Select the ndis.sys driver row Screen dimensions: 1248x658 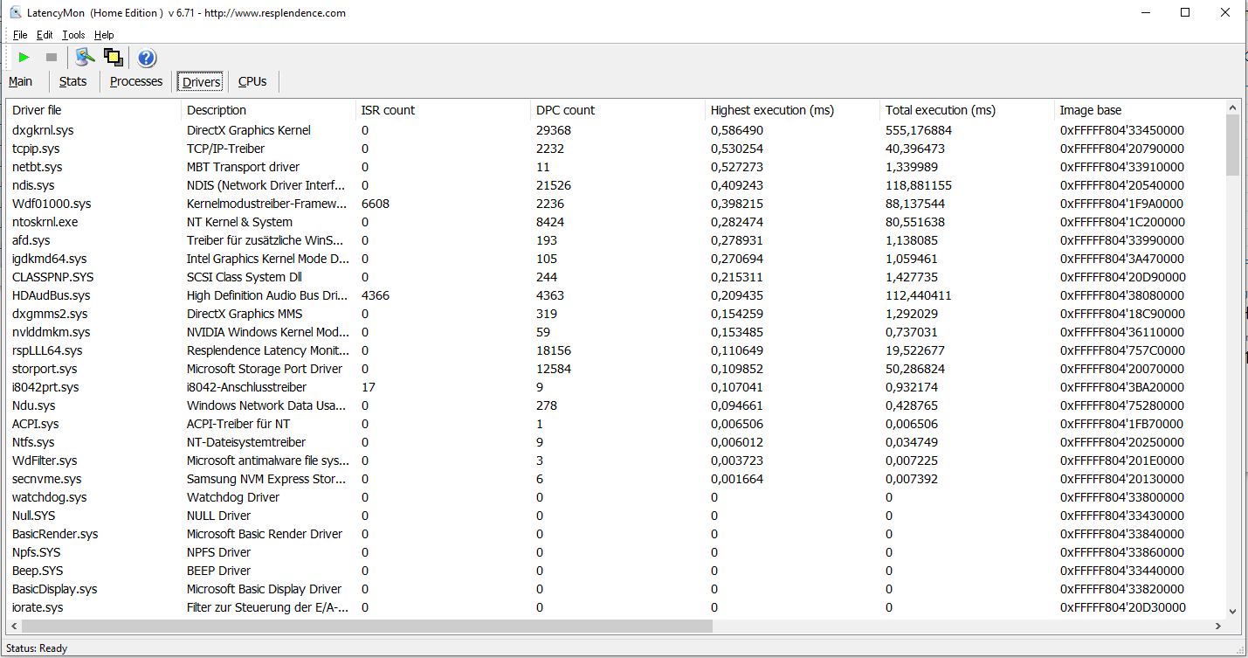616,185
